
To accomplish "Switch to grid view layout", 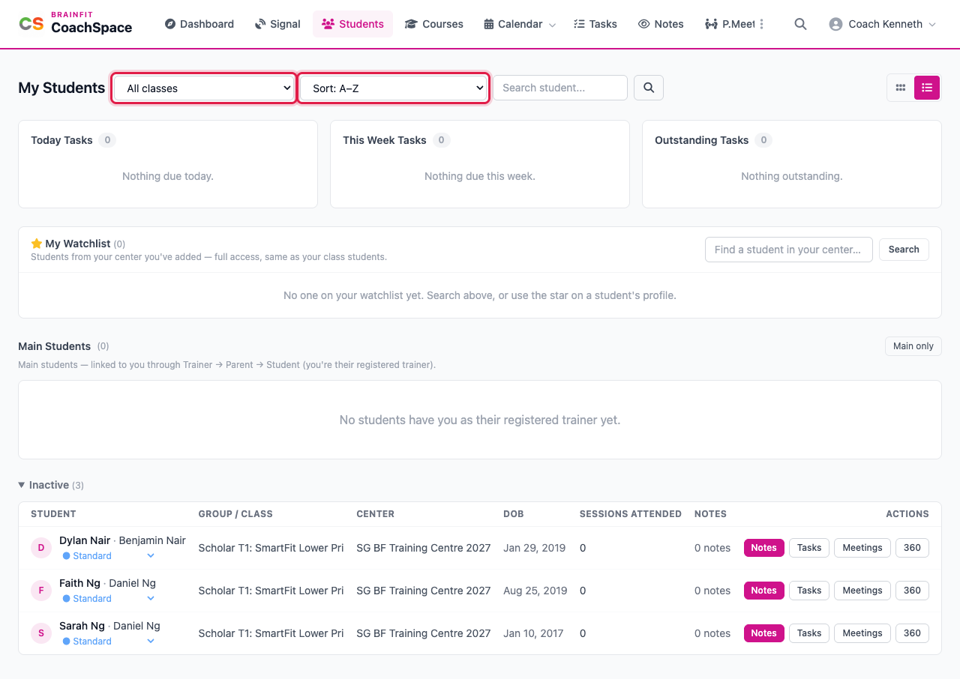I will tap(901, 88).
